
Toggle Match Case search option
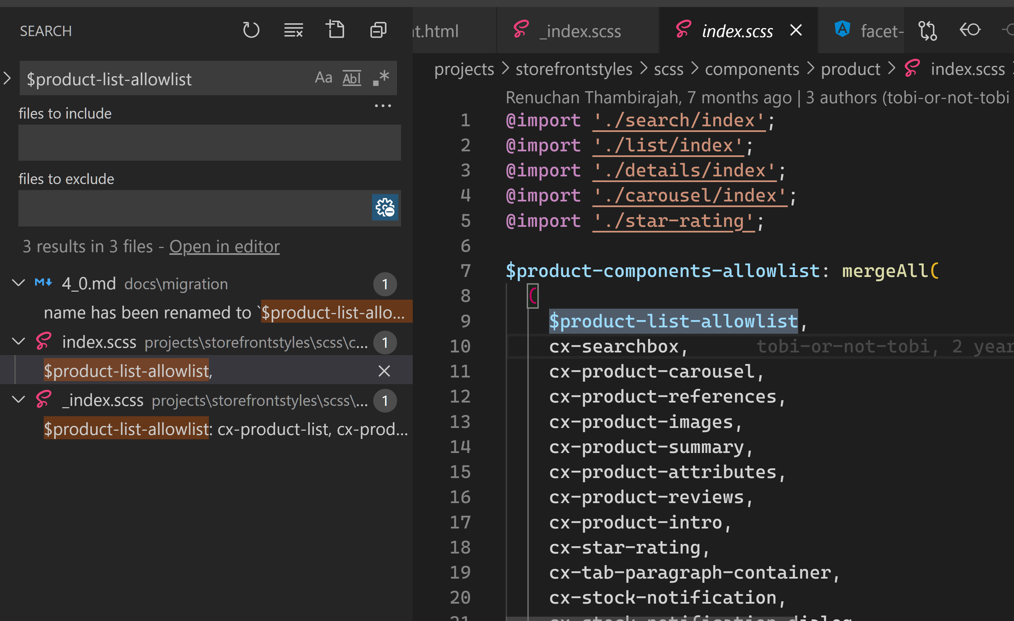click(324, 78)
